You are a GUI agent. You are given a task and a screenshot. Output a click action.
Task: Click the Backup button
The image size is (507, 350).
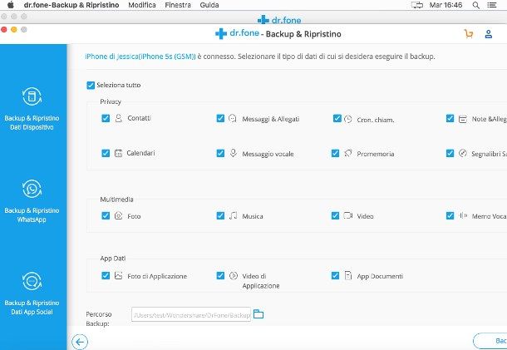[490, 341]
